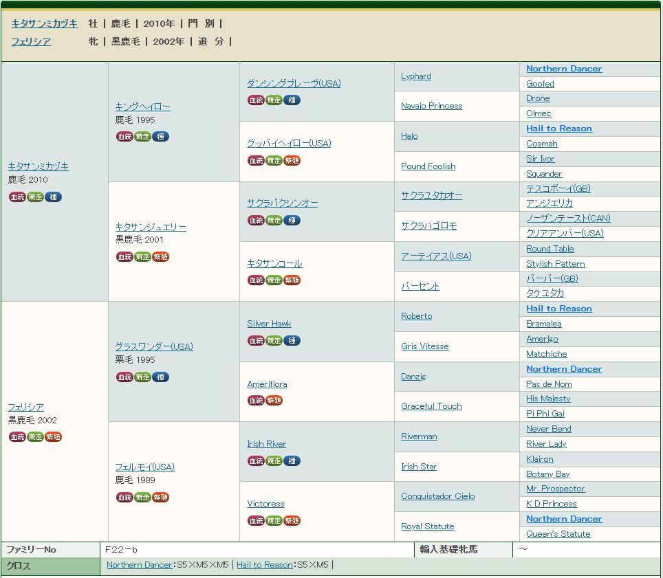Click the 競走 icon under Irish River

coord(274,461)
